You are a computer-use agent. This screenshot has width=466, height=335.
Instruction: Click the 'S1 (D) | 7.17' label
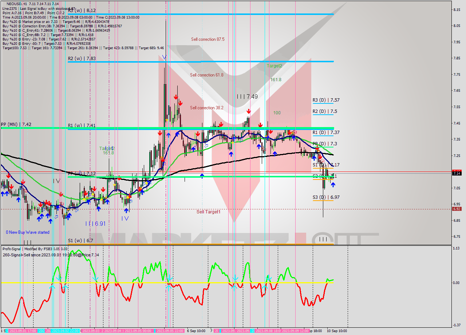pos(326,165)
